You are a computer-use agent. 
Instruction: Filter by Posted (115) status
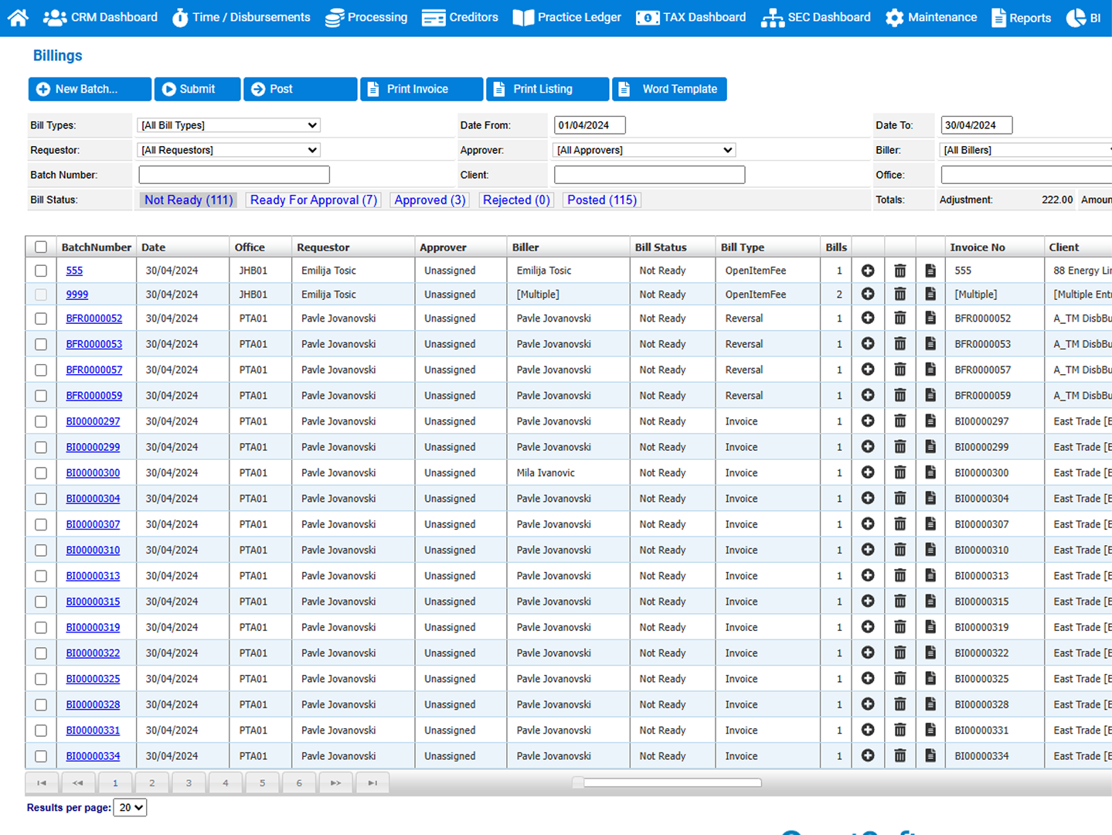click(x=602, y=200)
